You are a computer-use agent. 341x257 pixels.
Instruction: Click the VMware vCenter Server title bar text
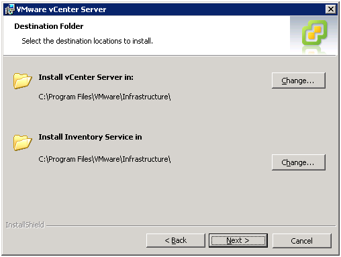click(61, 9)
